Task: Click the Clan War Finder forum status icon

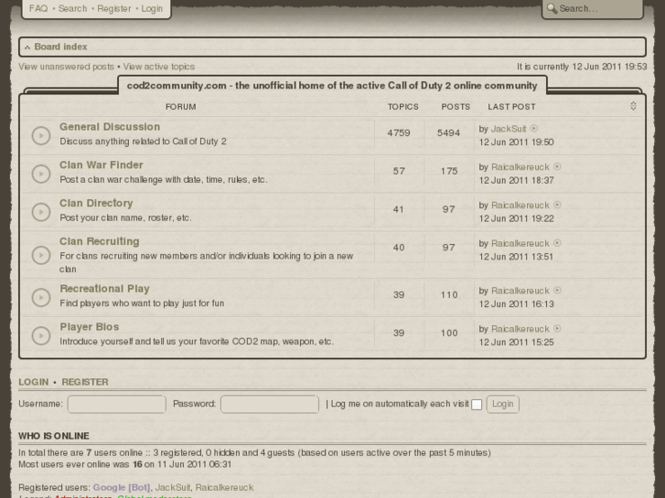Action: (x=41, y=174)
